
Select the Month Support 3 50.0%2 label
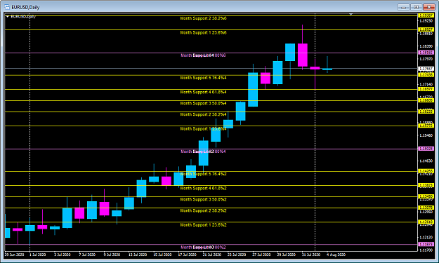click(x=203, y=199)
